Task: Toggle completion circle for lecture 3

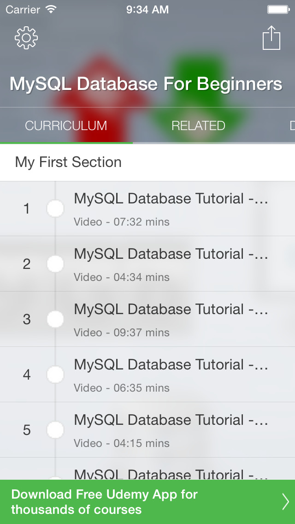Action: 55,319
